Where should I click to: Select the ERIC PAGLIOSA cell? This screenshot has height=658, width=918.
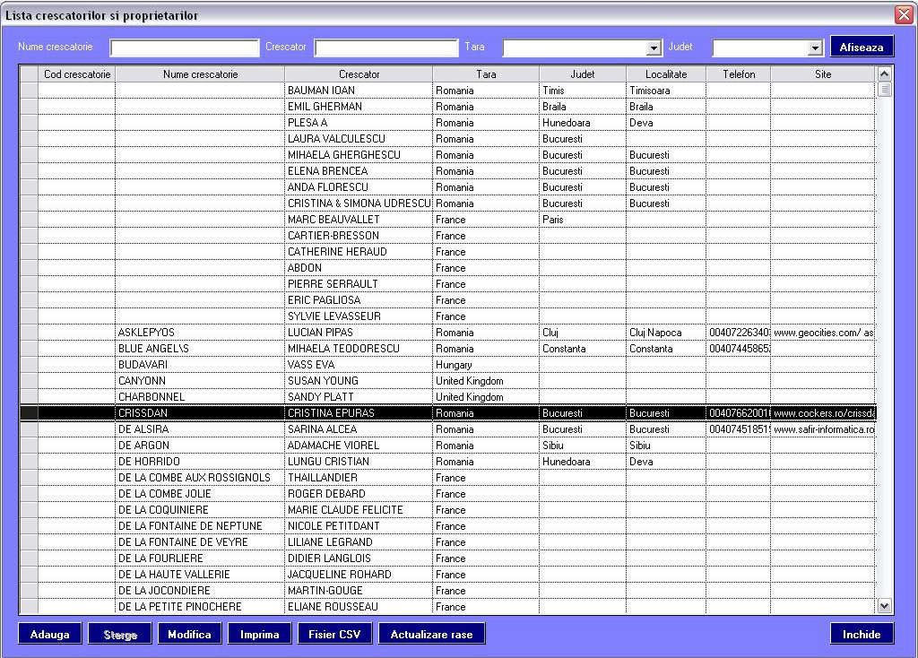pos(359,299)
